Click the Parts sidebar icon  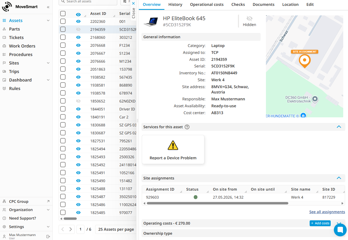point(4,29)
